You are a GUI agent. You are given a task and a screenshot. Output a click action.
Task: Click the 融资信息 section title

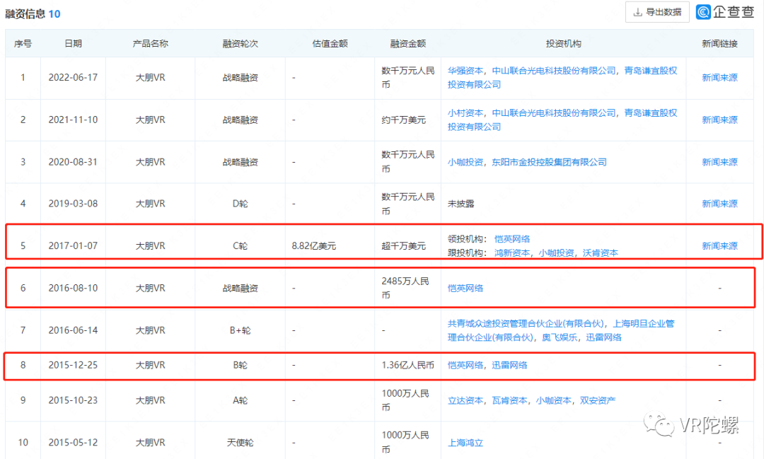(x=25, y=13)
